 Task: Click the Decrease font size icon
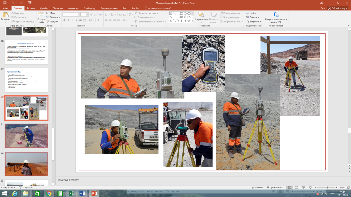95,14
